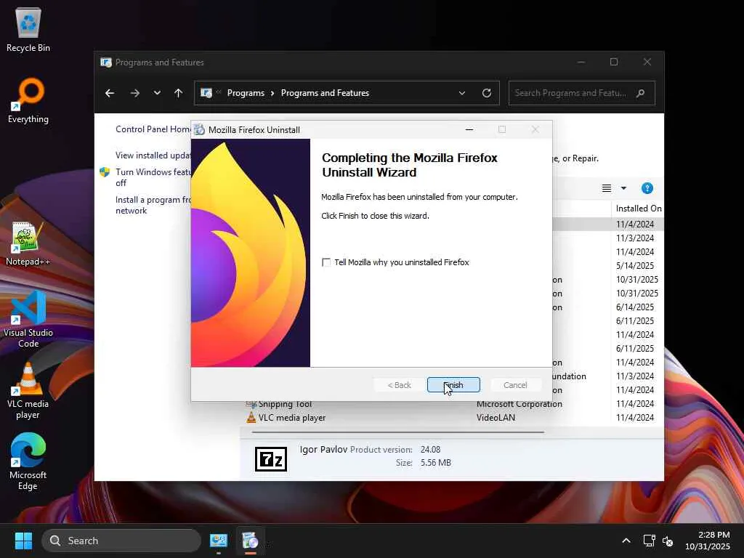Screen dimensions: 744x558
Task: Click the Search Programs and Features field
Action: point(582,93)
